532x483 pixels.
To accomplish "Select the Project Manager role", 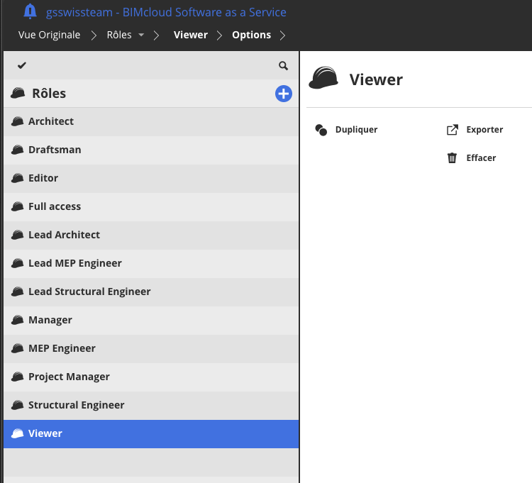I will (x=151, y=377).
